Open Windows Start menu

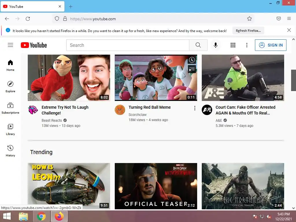7,216
